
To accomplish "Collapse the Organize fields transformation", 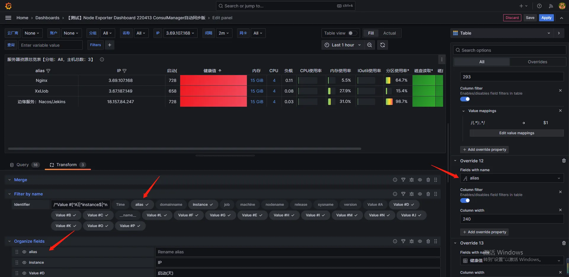I will click(9, 241).
